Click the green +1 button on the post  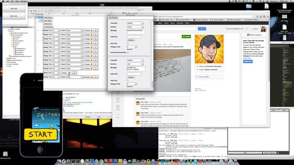[186, 37]
